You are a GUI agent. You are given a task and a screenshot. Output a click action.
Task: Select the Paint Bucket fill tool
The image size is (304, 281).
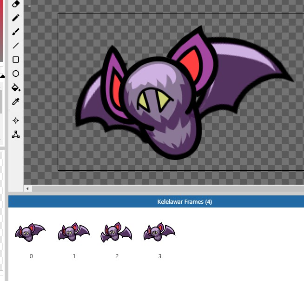tap(16, 87)
